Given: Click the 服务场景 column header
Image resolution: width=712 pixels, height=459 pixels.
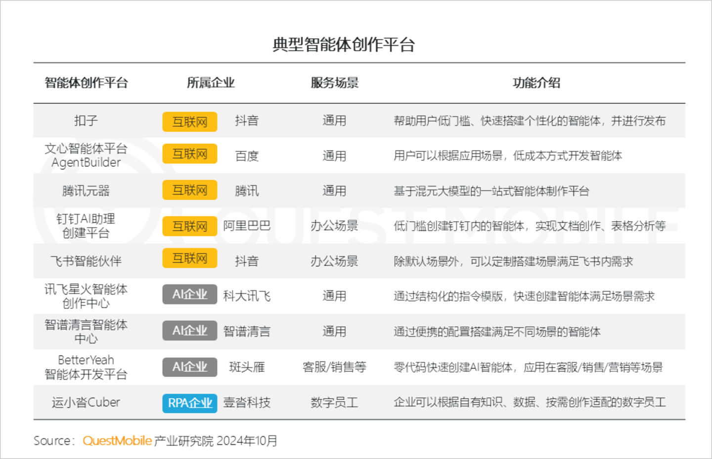Looking at the screenshot, I should [334, 83].
